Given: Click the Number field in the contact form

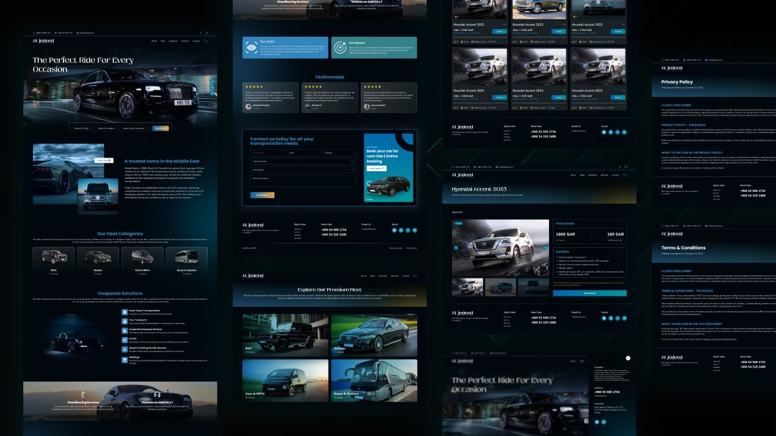Looking at the screenshot, I should 339,152.
